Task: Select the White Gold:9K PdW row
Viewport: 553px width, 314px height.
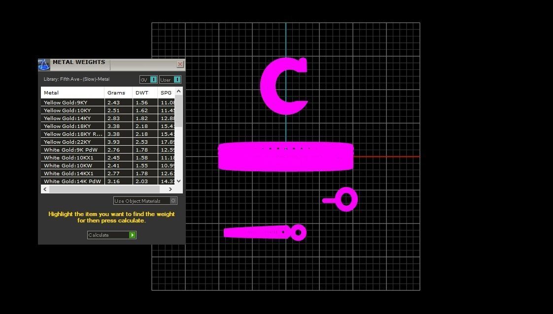Action: (x=108, y=150)
